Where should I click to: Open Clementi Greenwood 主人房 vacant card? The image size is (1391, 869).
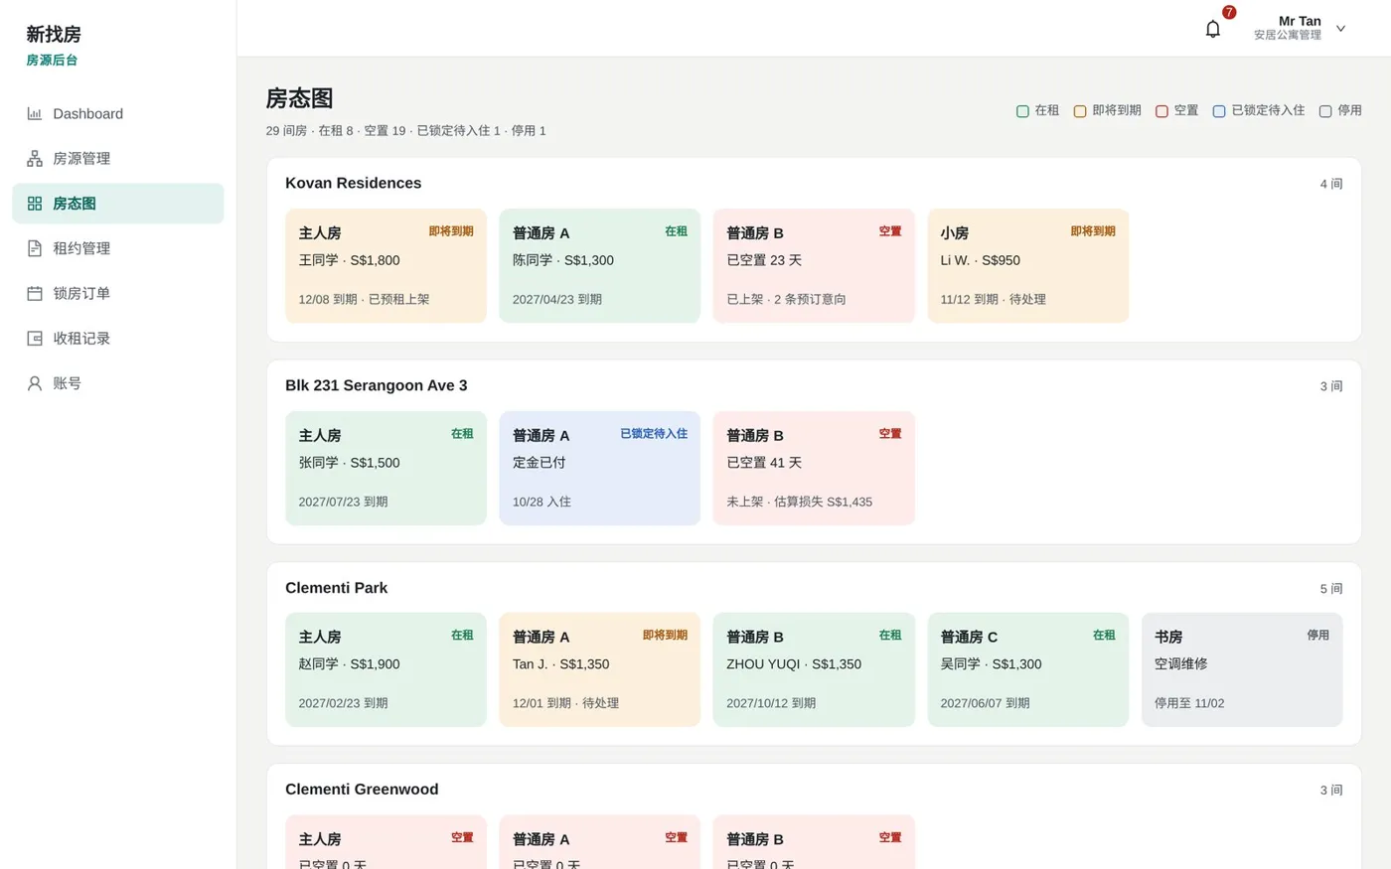(386, 842)
